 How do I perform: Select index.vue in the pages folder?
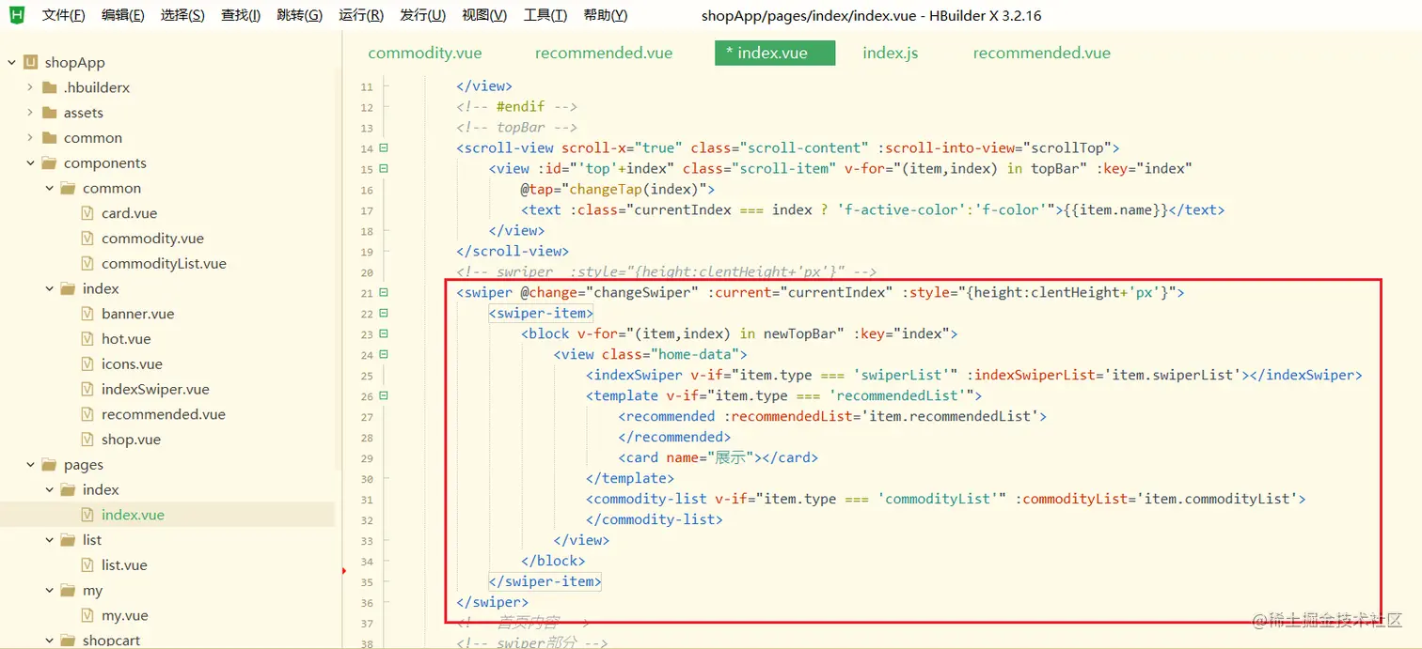[x=133, y=515]
